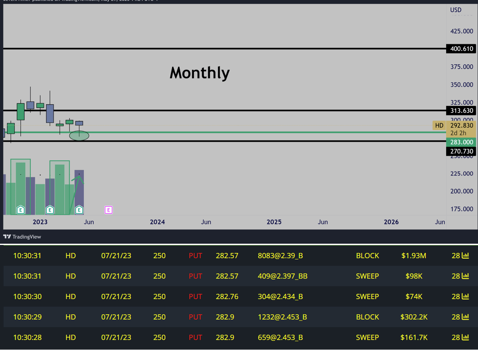Viewport: 478px width, 350px height.
Task: Click 07/21/23 expiry in the $98K row
Action: (116, 276)
